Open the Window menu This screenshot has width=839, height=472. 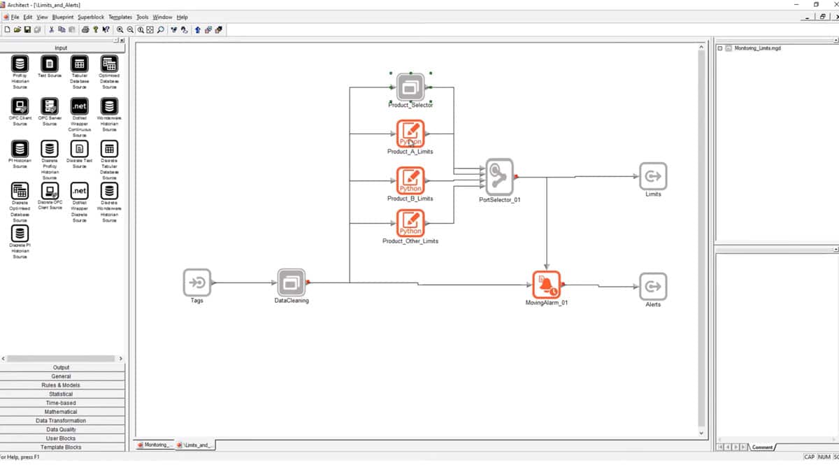tap(162, 17)
